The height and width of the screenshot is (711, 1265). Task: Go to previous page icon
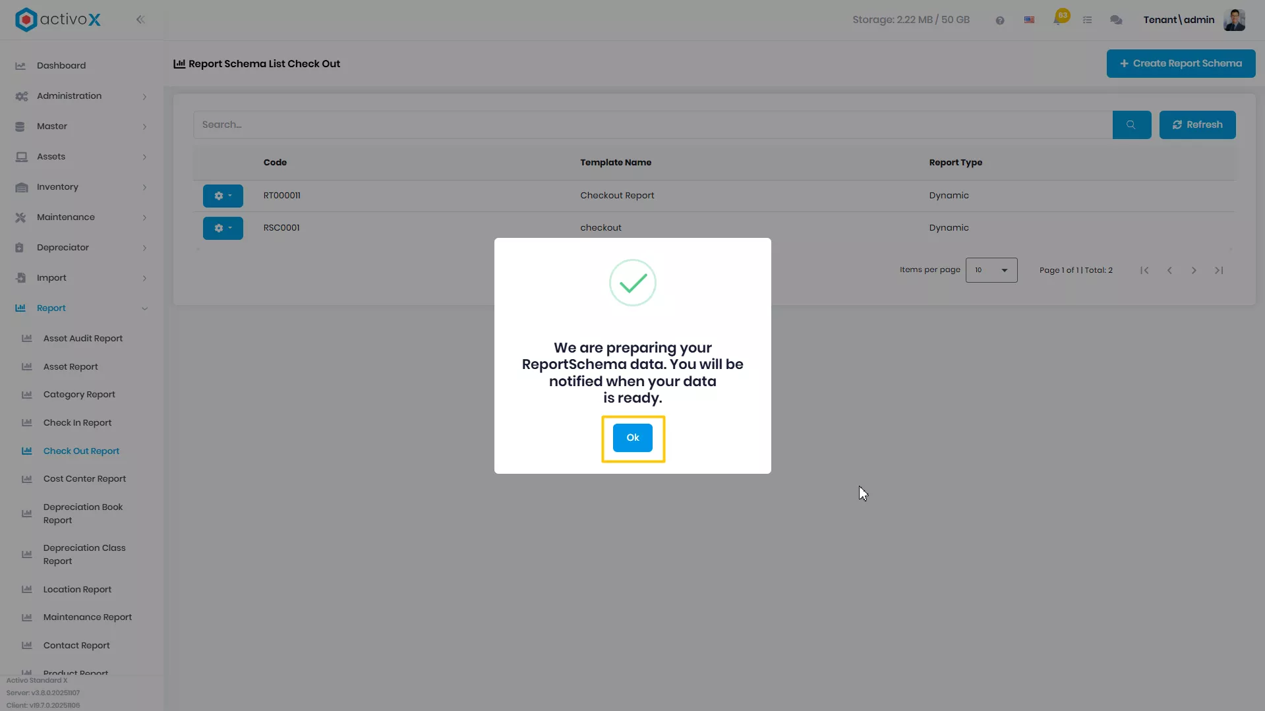click(1169, 270)
